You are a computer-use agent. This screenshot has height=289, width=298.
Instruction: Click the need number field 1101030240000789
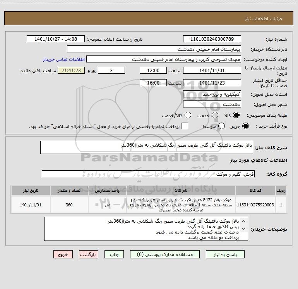click(212, 39)
